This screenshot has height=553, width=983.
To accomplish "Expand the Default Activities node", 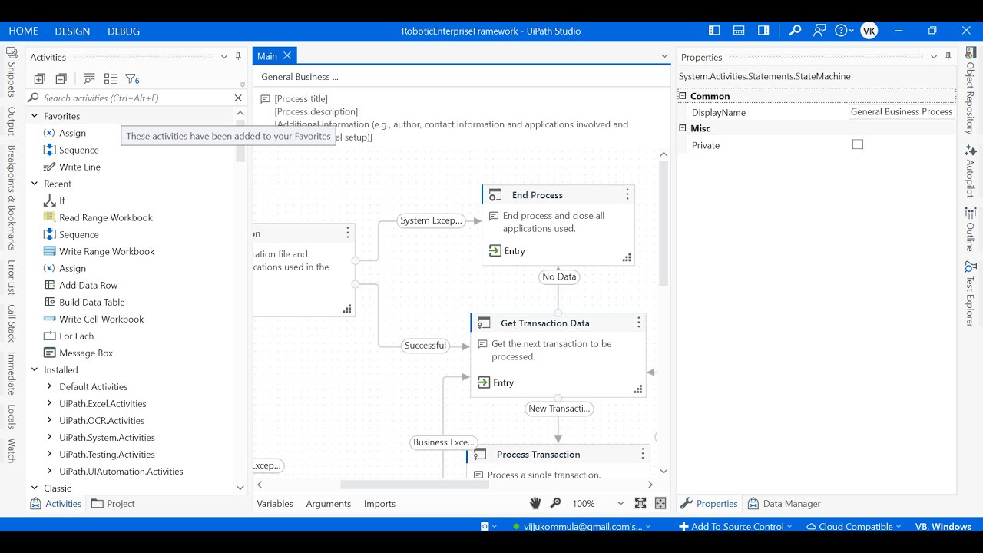I will [x=49, y=386].
